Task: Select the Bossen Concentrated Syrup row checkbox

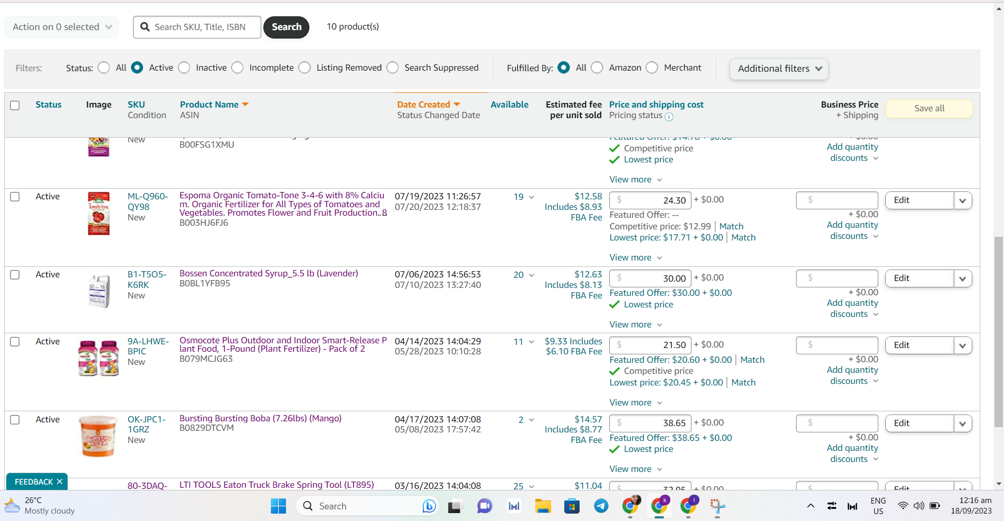Action: point(15,275)
